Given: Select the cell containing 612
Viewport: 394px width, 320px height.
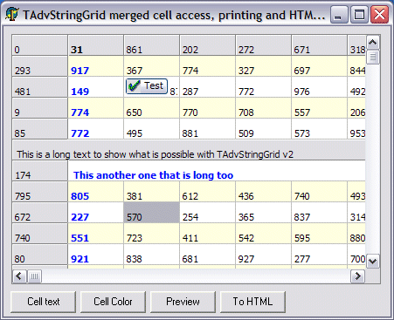Looking at the screenshot, I should pyautogui.click(x=208, y=192).
